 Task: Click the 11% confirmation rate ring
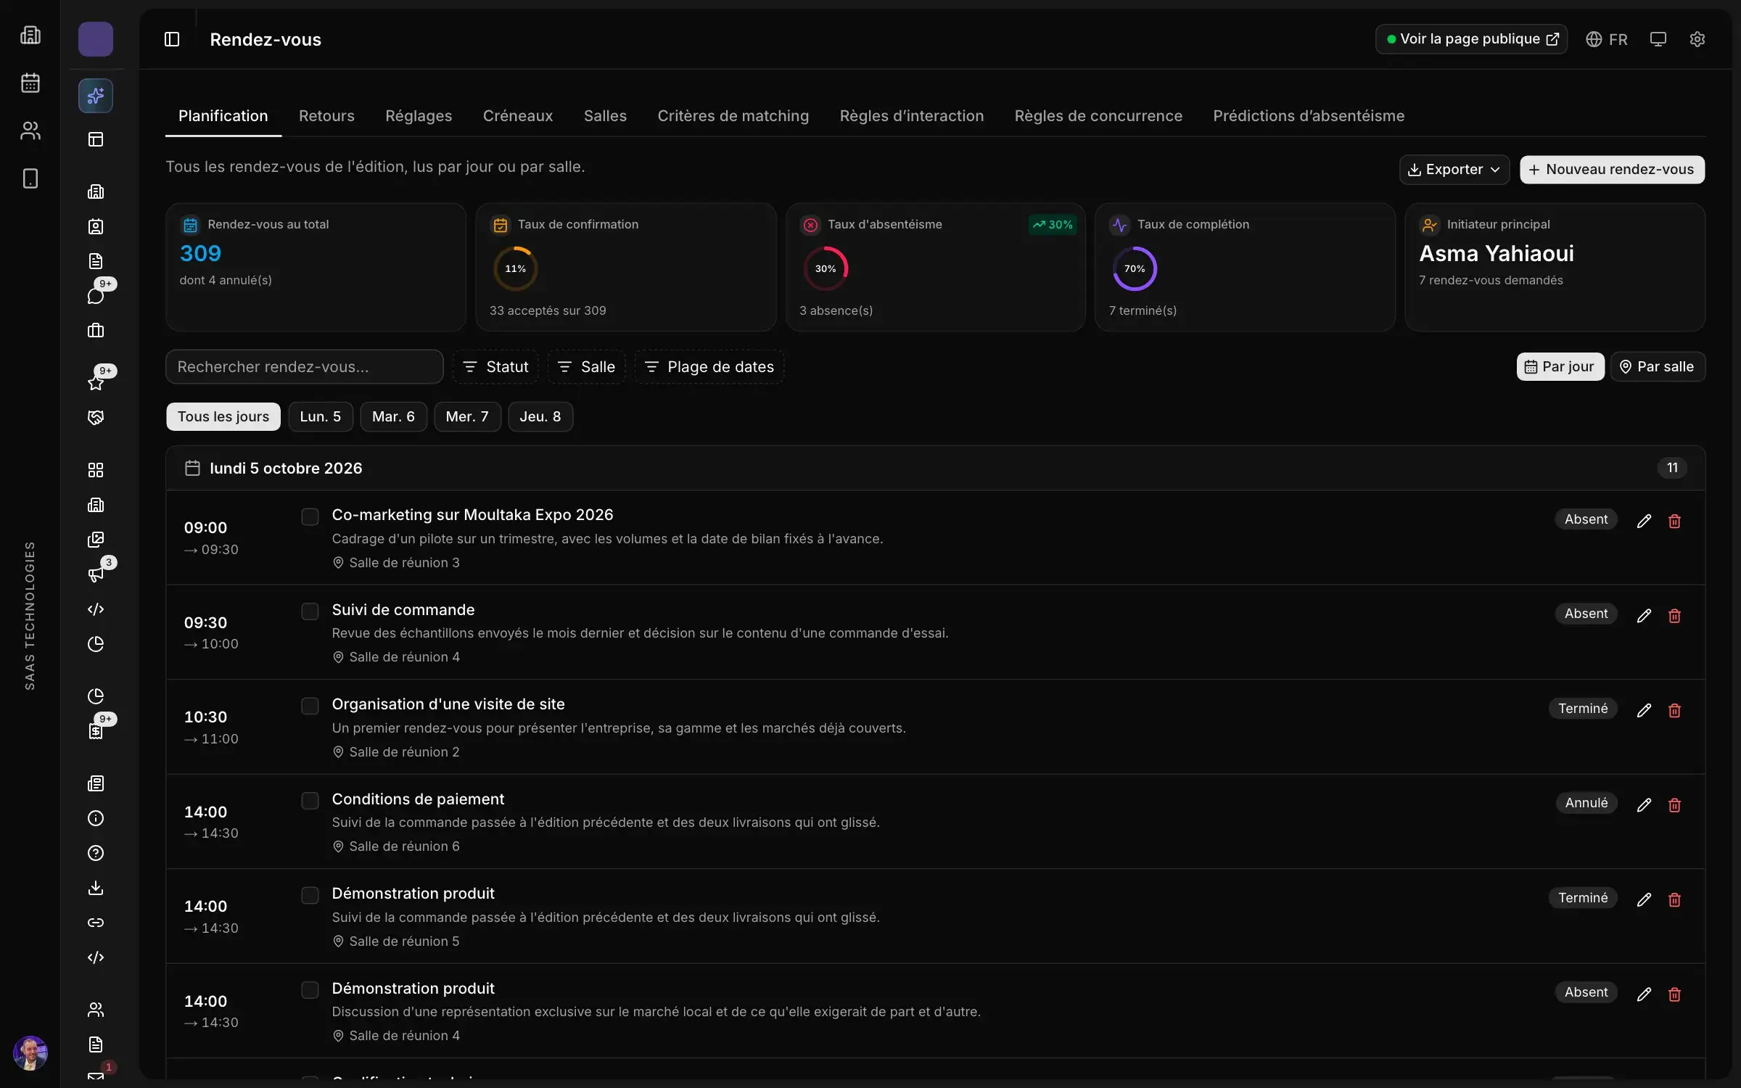[515, 269]
